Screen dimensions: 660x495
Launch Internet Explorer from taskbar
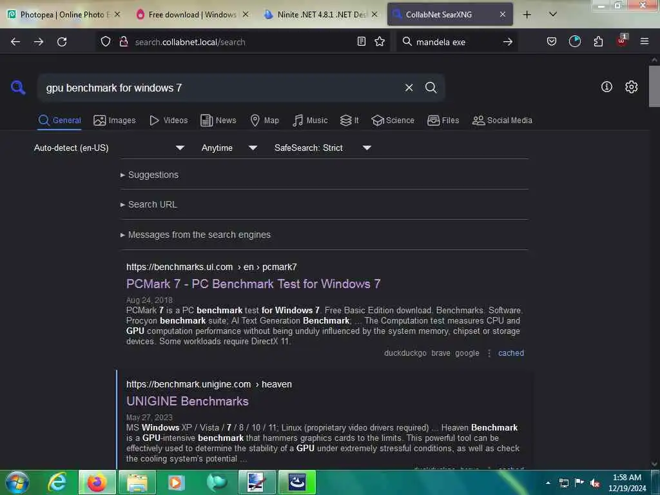[57, 482]
